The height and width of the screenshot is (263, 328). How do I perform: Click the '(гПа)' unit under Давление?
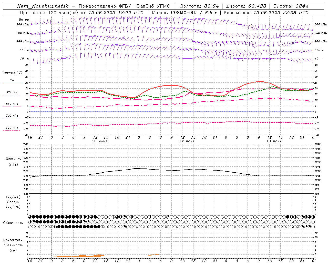point(13,164)
